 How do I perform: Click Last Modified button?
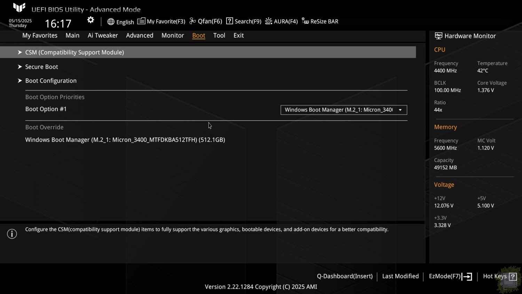point(401,276)
